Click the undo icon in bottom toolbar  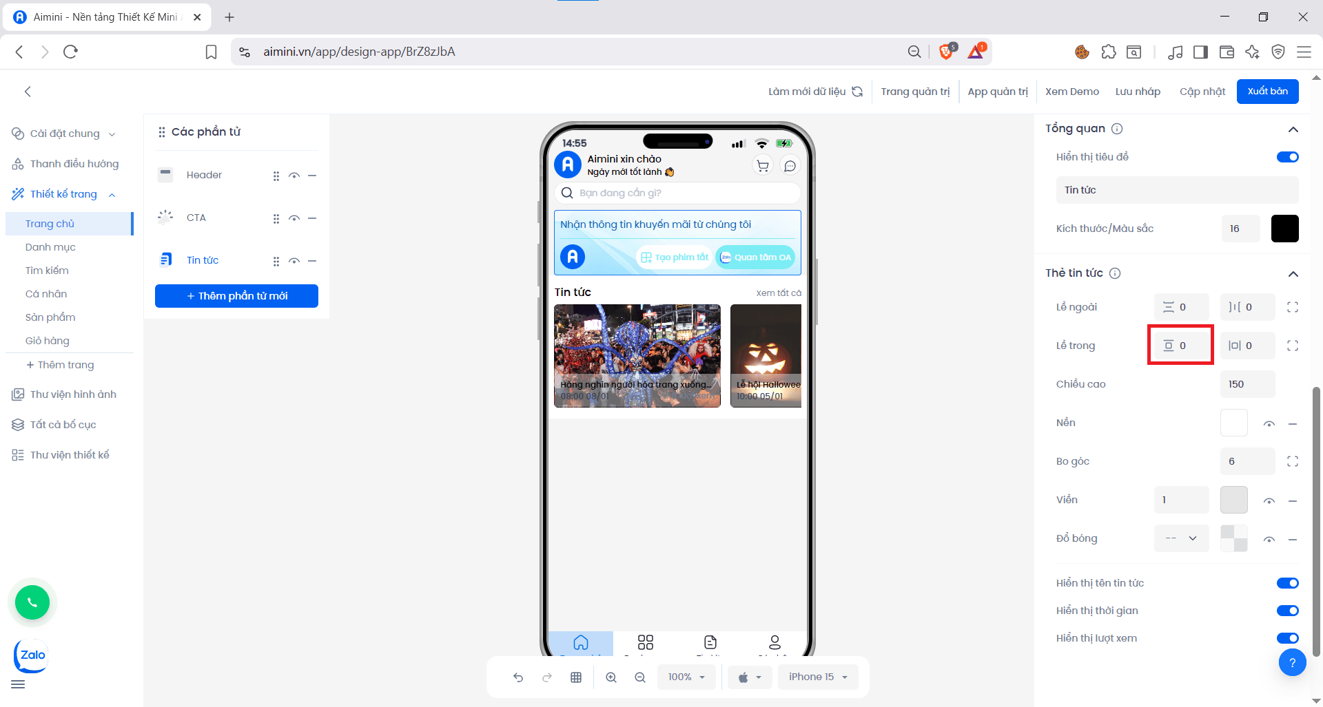pos(518,677)
